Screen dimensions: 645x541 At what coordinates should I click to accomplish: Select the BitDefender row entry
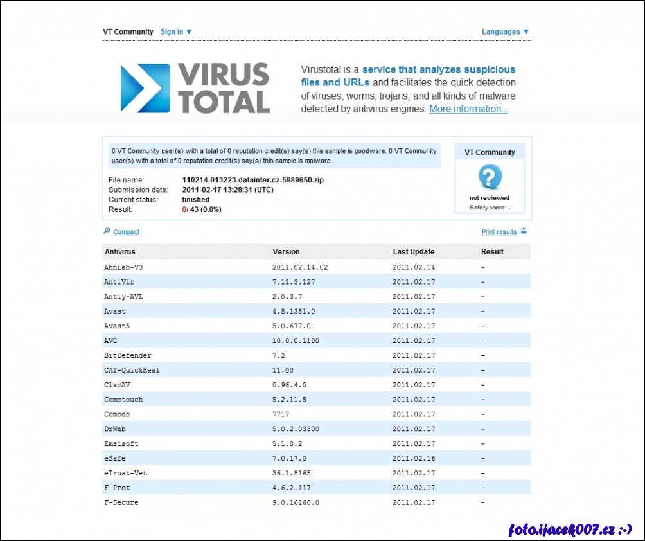click(128, 355)
